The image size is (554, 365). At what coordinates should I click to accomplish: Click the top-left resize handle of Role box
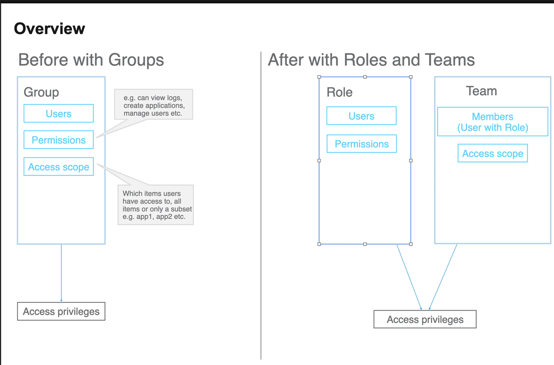pos(319,77)
